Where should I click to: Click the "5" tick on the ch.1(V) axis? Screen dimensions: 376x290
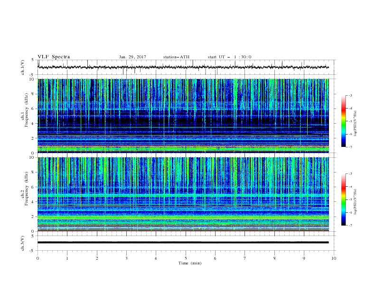click(33, 60)
